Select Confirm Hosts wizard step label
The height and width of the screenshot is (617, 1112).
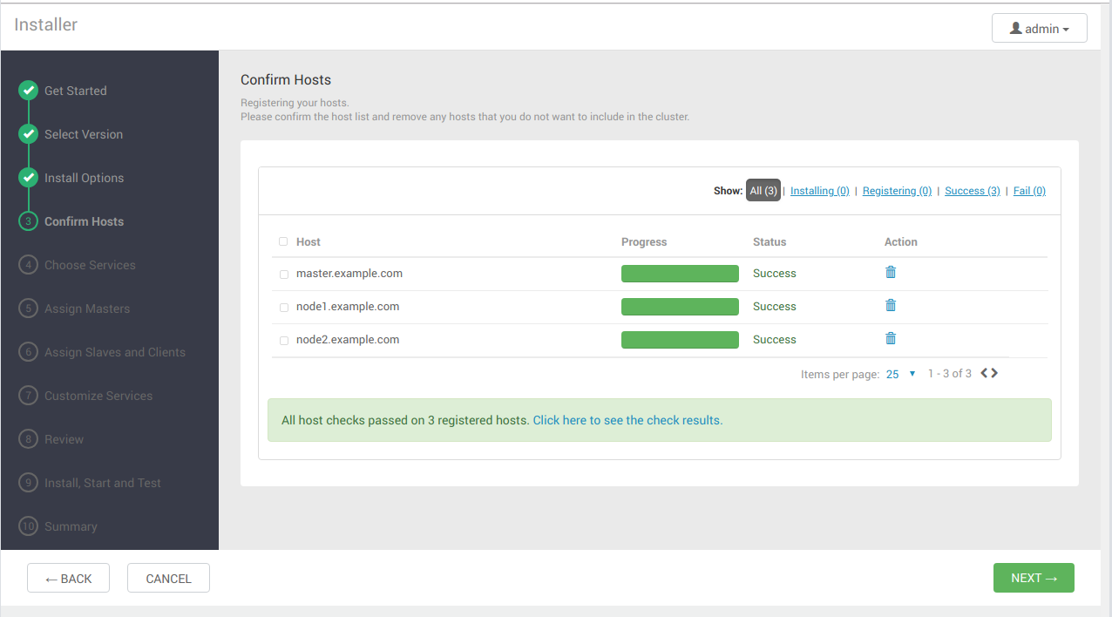point(85,221)
